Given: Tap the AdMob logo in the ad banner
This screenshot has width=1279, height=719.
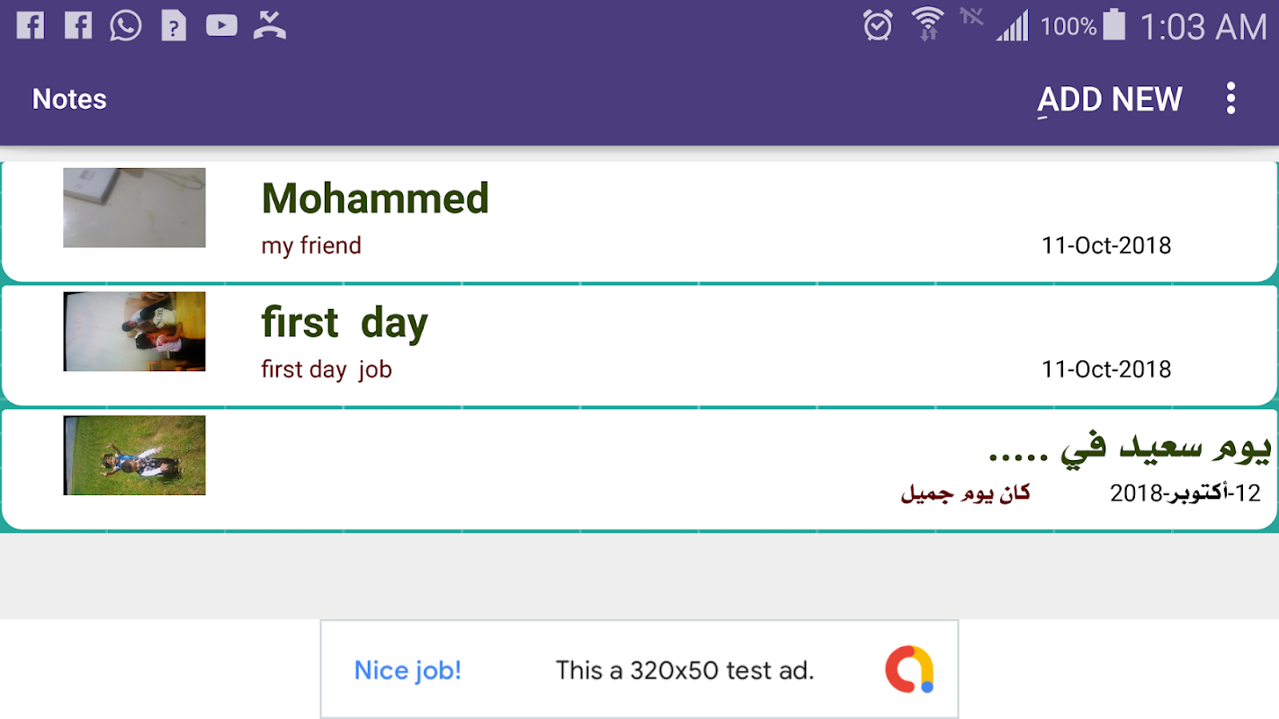Looking at the screenshot, I should (909, 670).
